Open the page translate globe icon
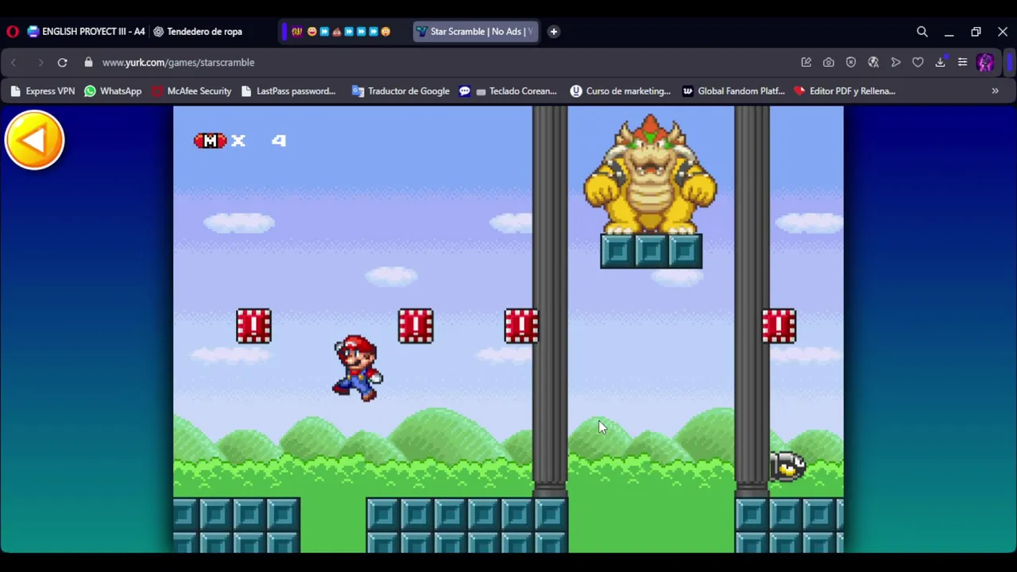 click(873, 62)
